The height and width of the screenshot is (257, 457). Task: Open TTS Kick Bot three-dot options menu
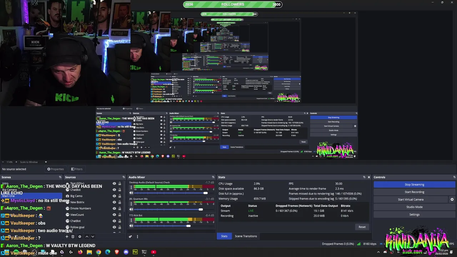131,220
